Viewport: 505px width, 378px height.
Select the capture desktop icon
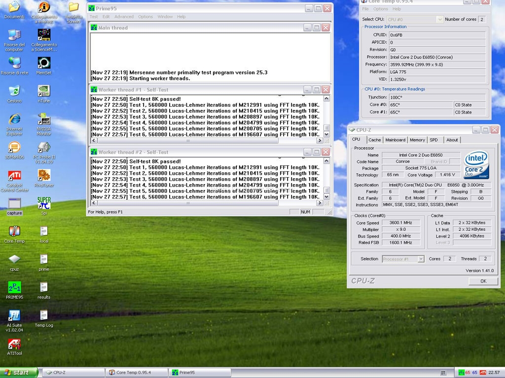coord(14,207)
